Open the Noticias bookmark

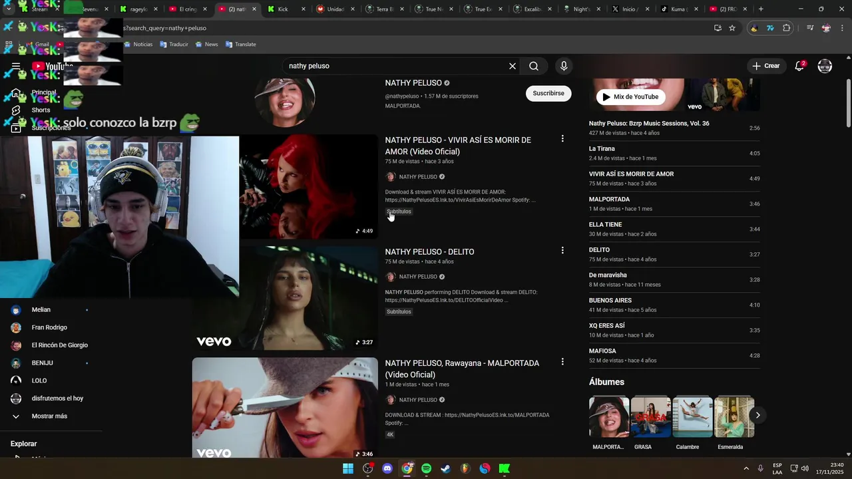(x=138, y=44)
